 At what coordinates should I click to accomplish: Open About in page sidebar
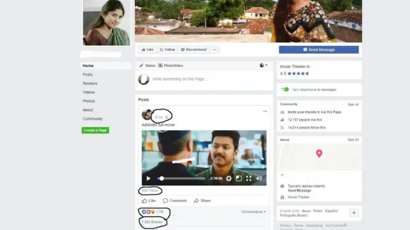pos(88,110)
